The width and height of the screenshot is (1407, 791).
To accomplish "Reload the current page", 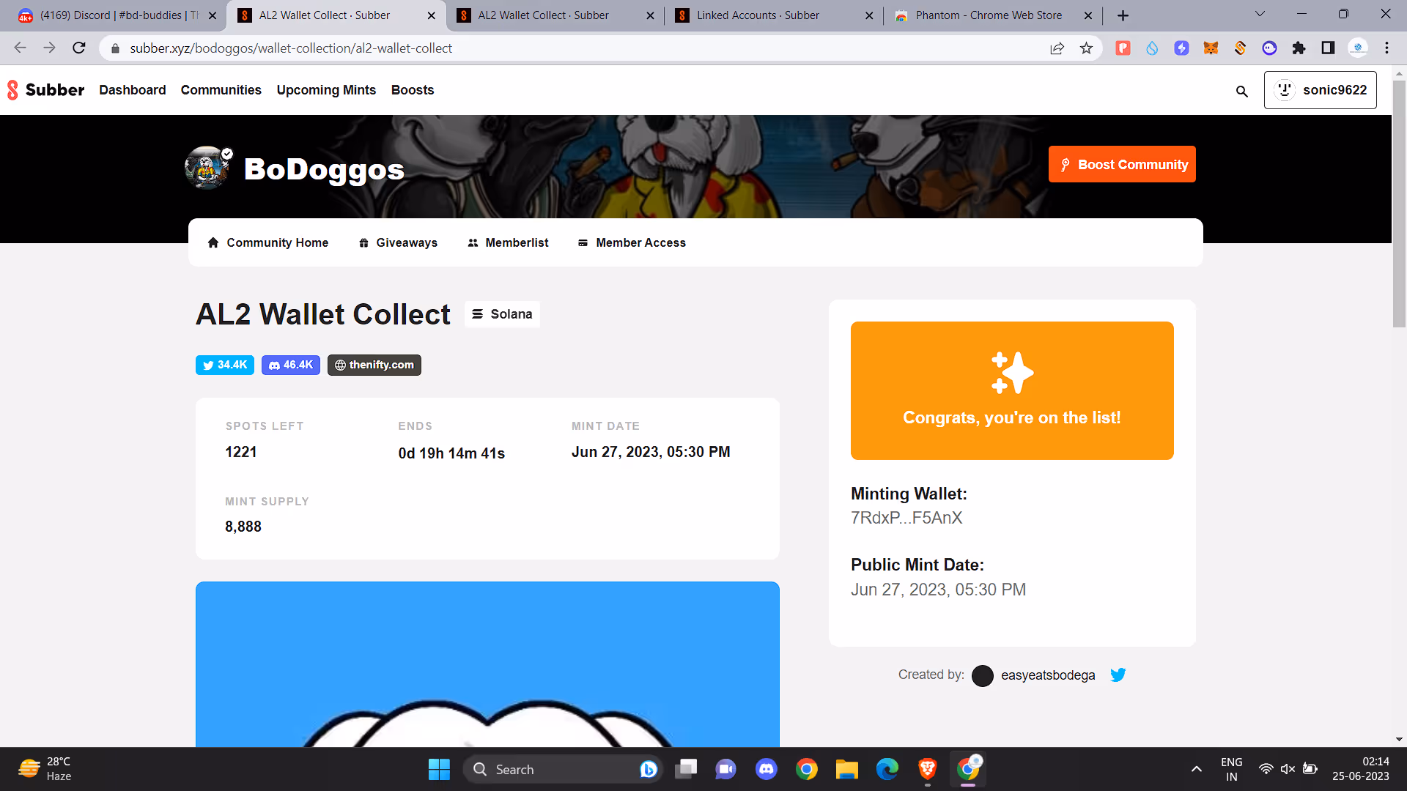I will [79, 48].
